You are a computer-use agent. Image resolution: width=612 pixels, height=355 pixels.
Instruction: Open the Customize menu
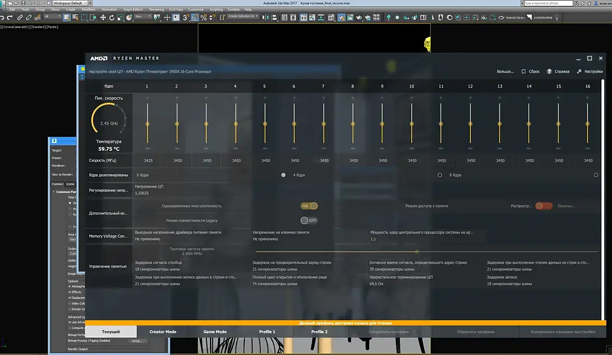196,9
